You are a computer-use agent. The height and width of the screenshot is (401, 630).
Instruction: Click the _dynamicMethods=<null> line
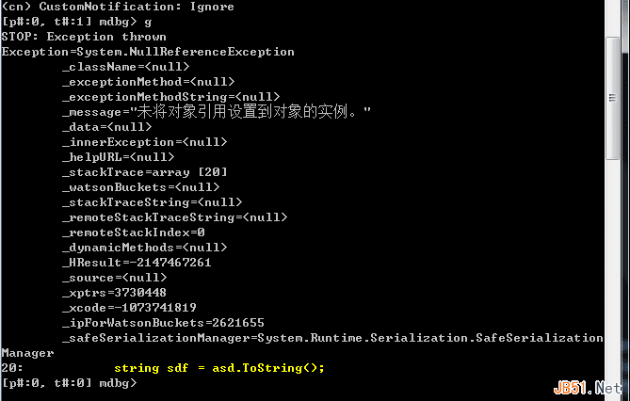pyautogui.click(x=144, y=248)
